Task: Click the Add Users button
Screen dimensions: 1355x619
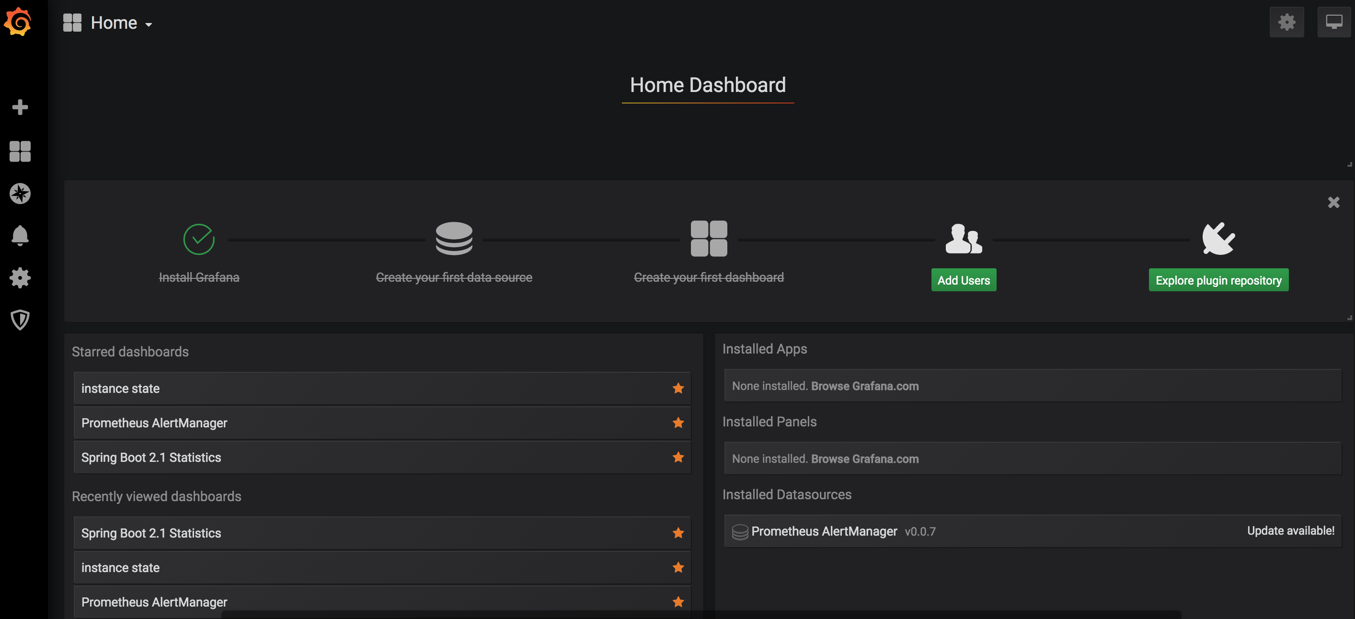Action: (963, 280)
